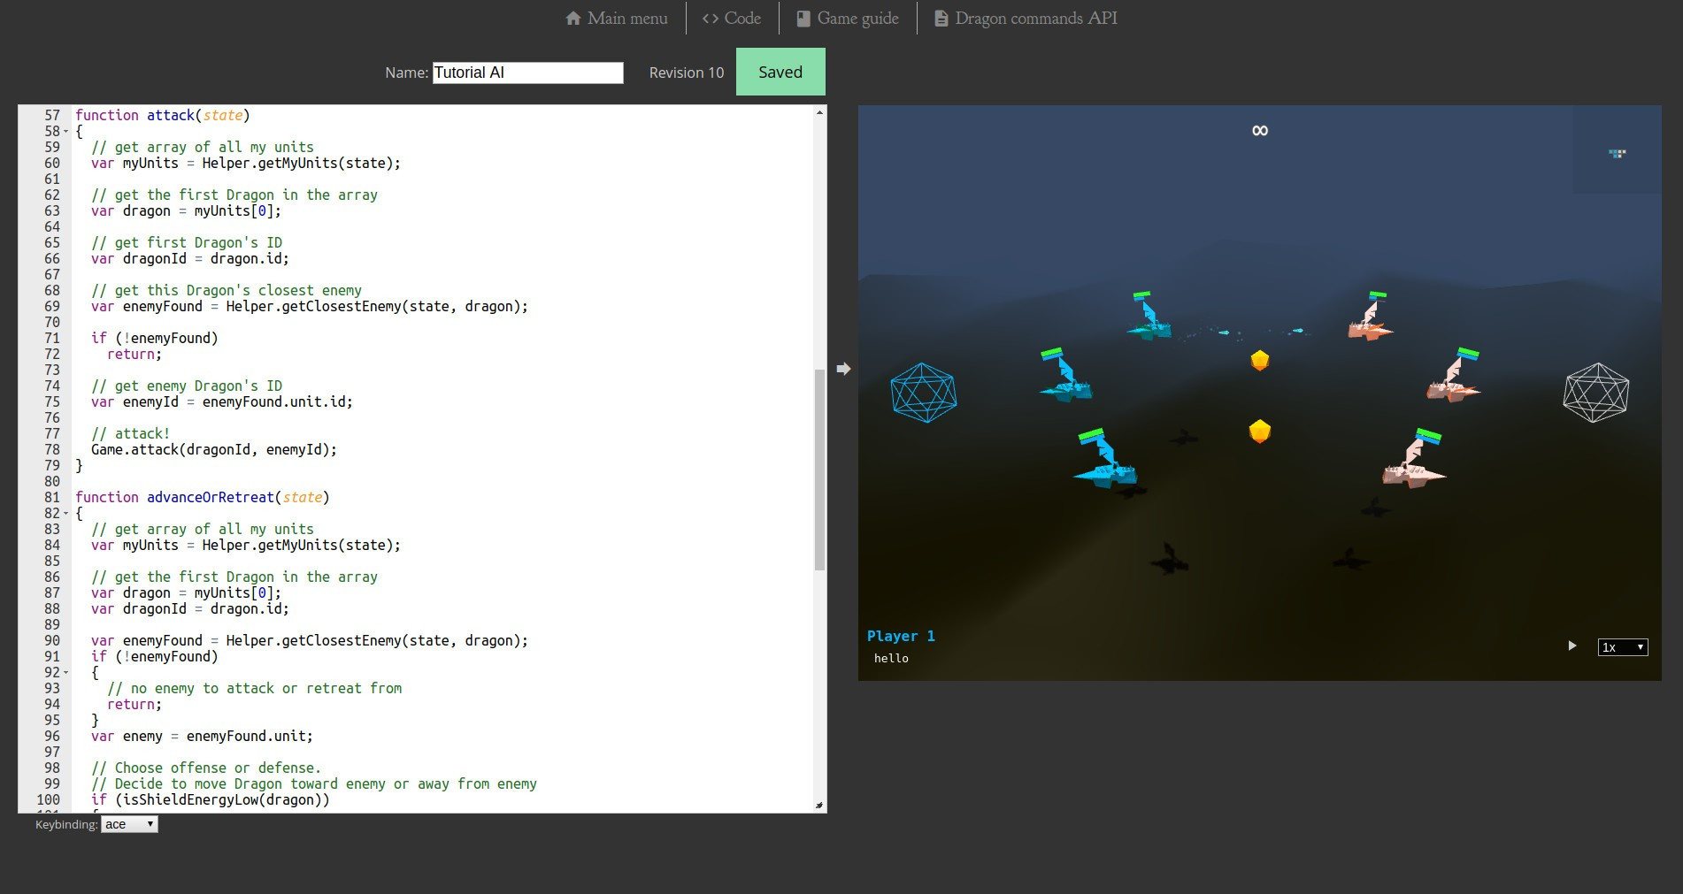Click 'var dragonId = dragon.id;' at line 66
The width and height of the screenshot is (1683, 894).
tap(190, 258)
